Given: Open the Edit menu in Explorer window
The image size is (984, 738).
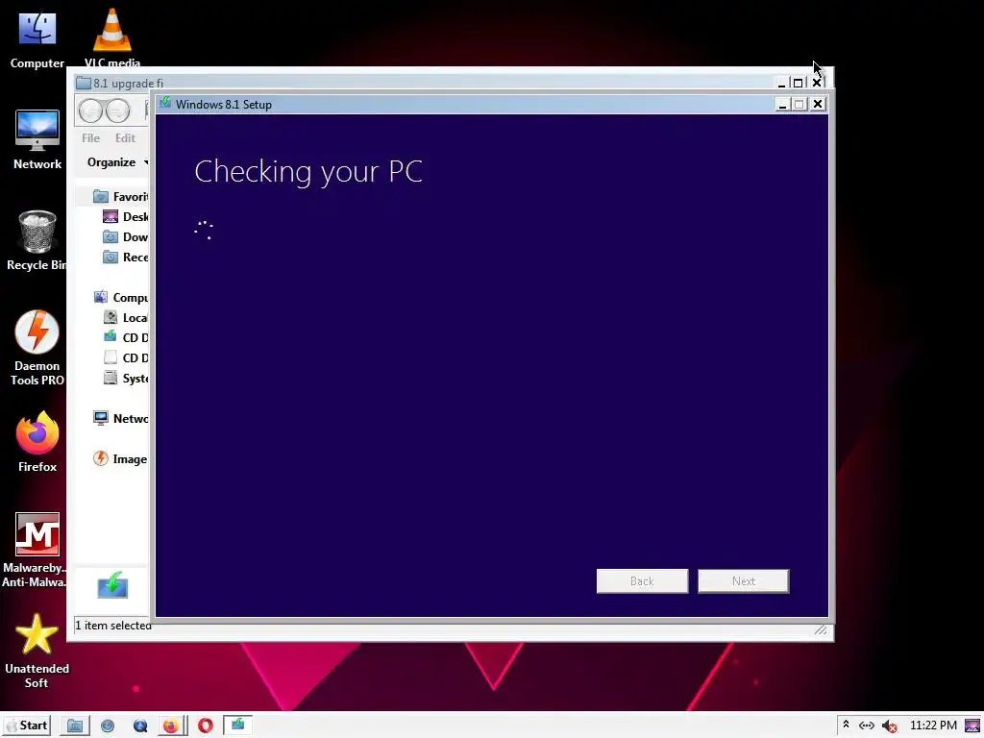Looking at the screenshot, I should click(x=125, y=138).
